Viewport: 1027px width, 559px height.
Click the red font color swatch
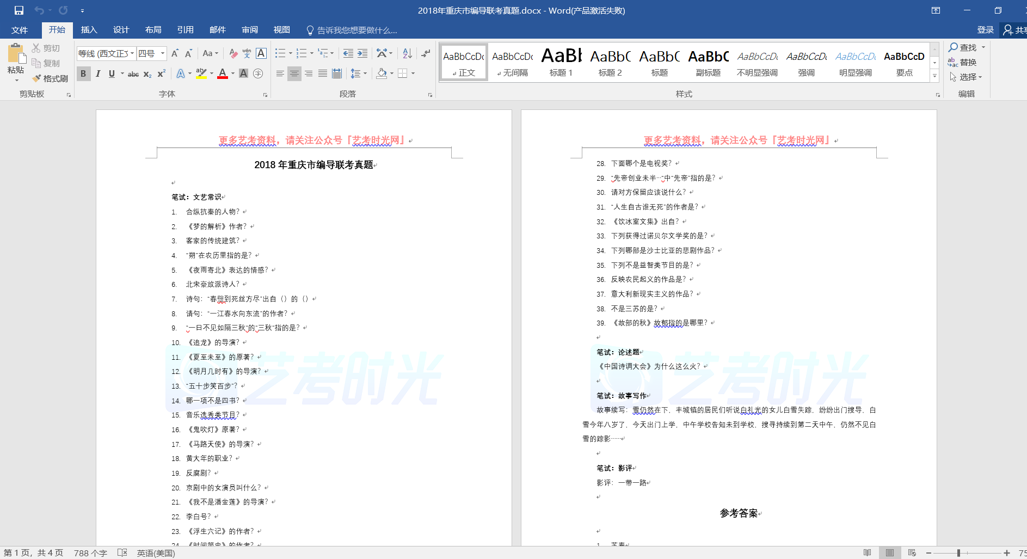[222, 73]
